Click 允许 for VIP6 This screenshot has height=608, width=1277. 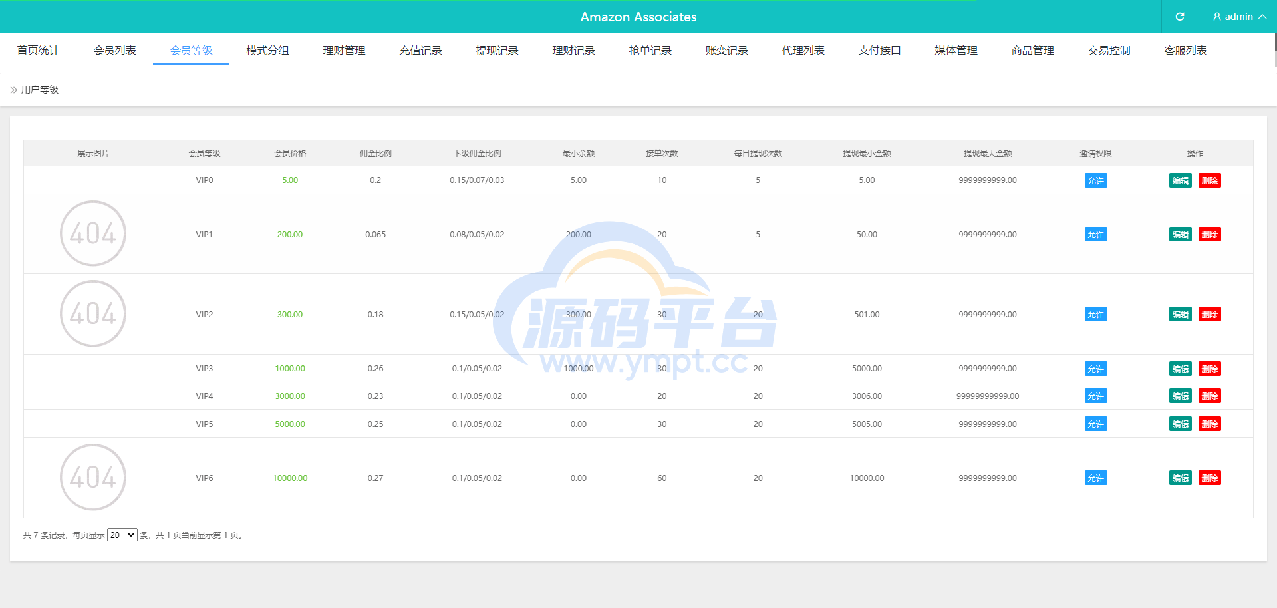(x=1095, y=478)
